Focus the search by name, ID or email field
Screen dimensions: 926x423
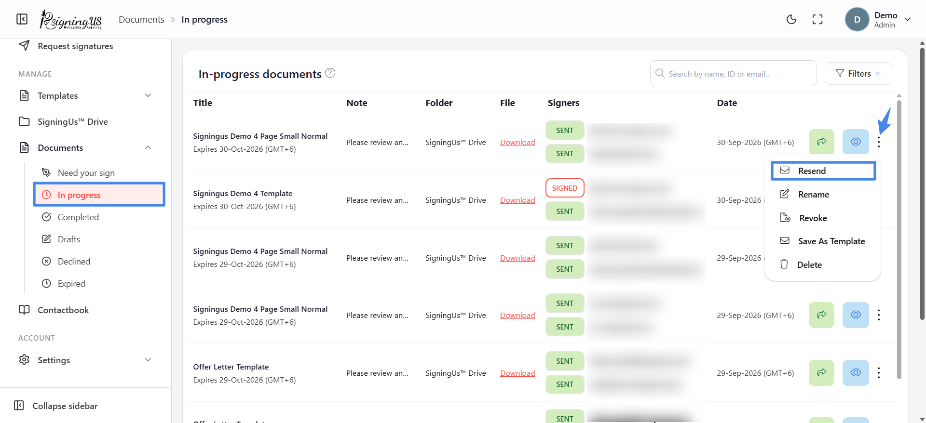733,73
